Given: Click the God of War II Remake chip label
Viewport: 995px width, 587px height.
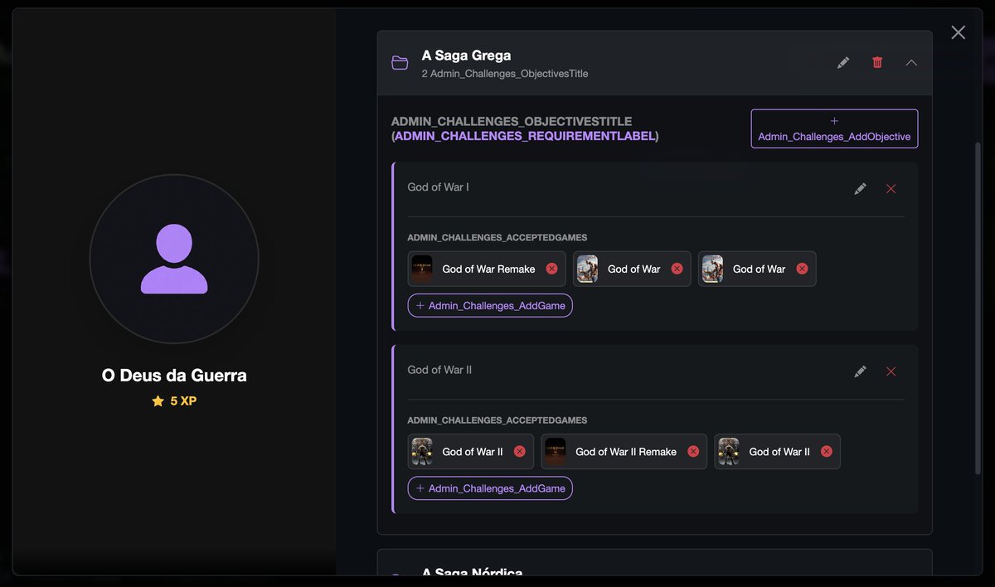Looking at the screenshot, I should point(626,452).
